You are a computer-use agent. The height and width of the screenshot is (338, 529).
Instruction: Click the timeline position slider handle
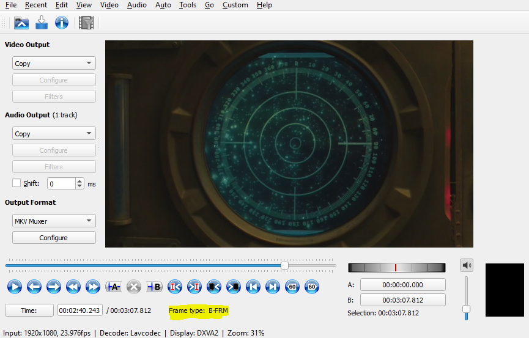[x=284, y=266]
